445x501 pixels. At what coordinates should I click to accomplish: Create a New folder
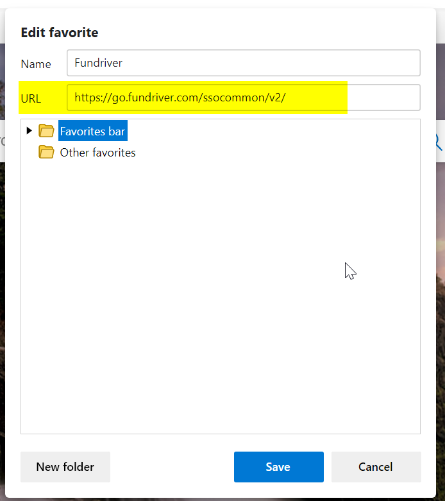[65, 467]
